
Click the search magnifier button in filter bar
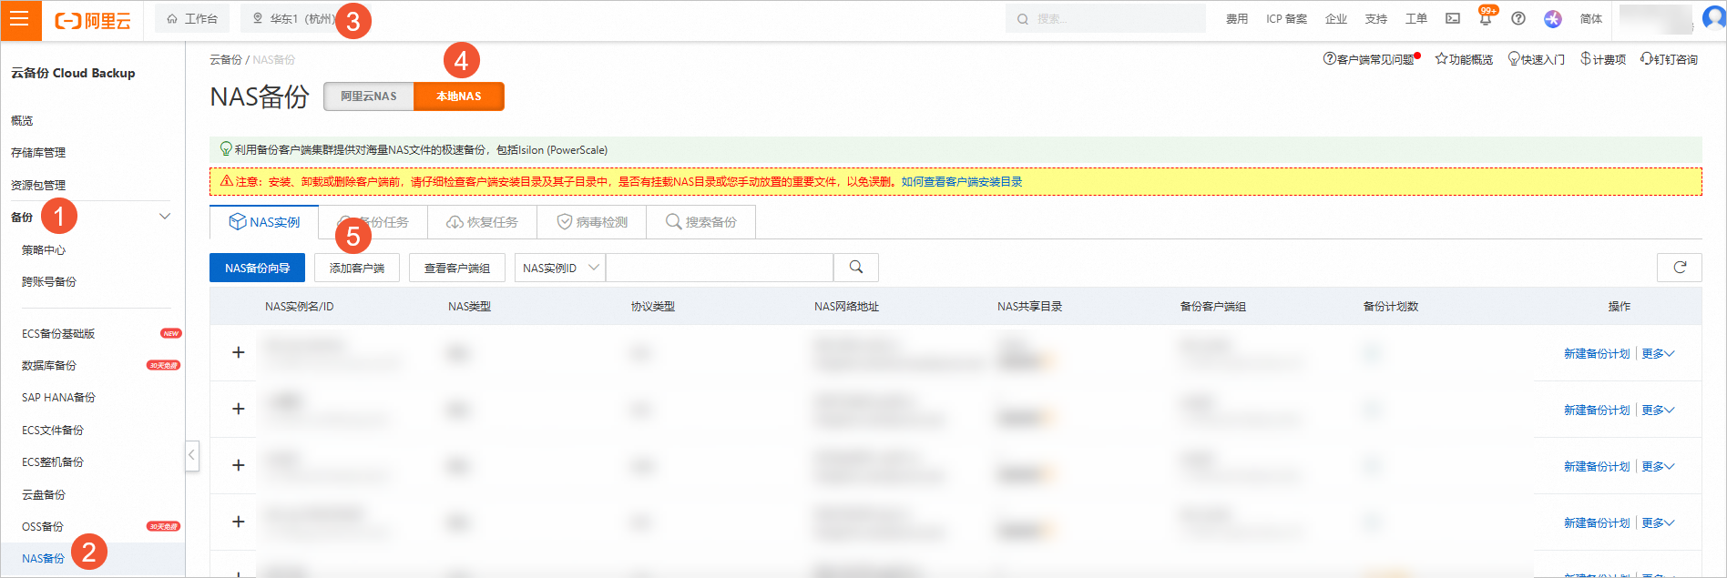coord(856,268)
